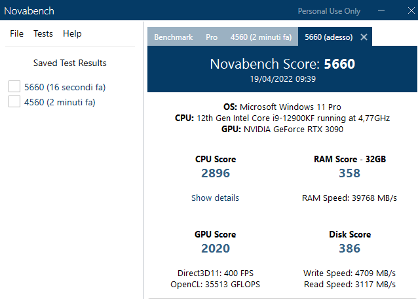This screenshot has width=418, height=299.
Task: Click the Personal Use Only label
Action: (329, 11)
